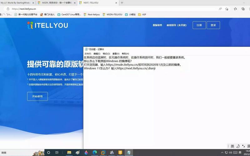Open the Next-Itellyou bookmark

(92, 14)
